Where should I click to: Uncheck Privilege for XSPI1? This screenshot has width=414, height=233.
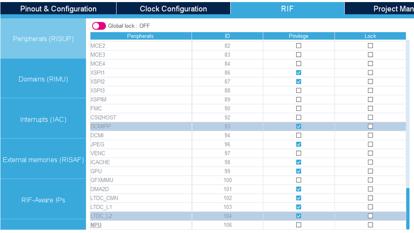click(299, 73)
